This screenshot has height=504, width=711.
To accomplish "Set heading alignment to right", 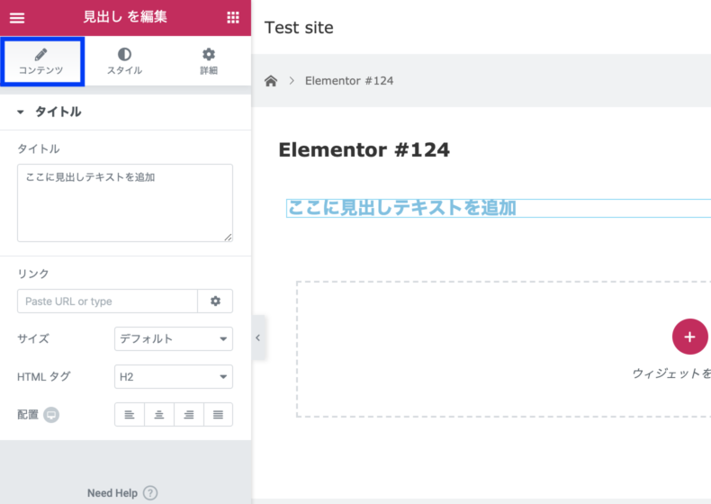I will [x=189, y=415].
